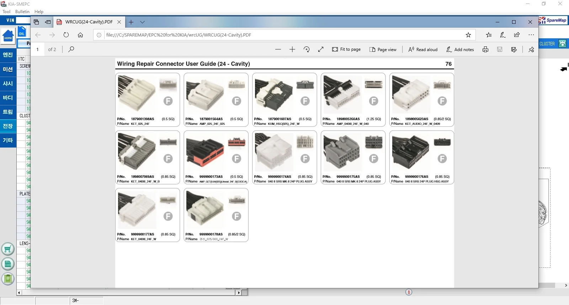Select the 바디 category tab
Image resolution: width=569 pixels, height=305 pixels.
(8, 98)
